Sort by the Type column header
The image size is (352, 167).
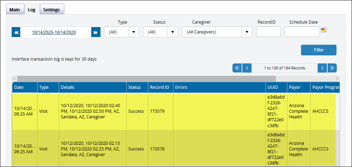pos(48,87)
